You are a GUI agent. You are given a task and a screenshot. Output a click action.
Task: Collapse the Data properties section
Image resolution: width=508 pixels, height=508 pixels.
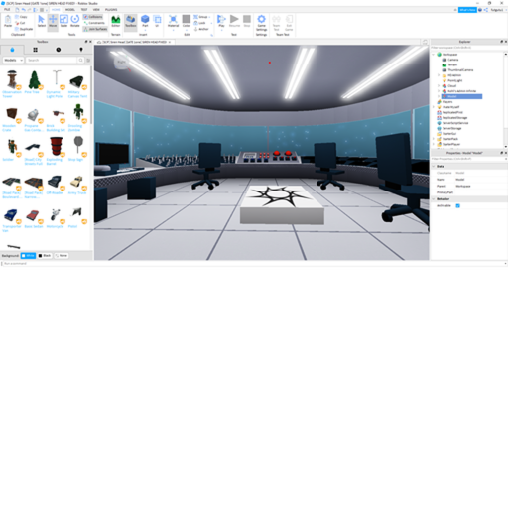tap(434, 166)
